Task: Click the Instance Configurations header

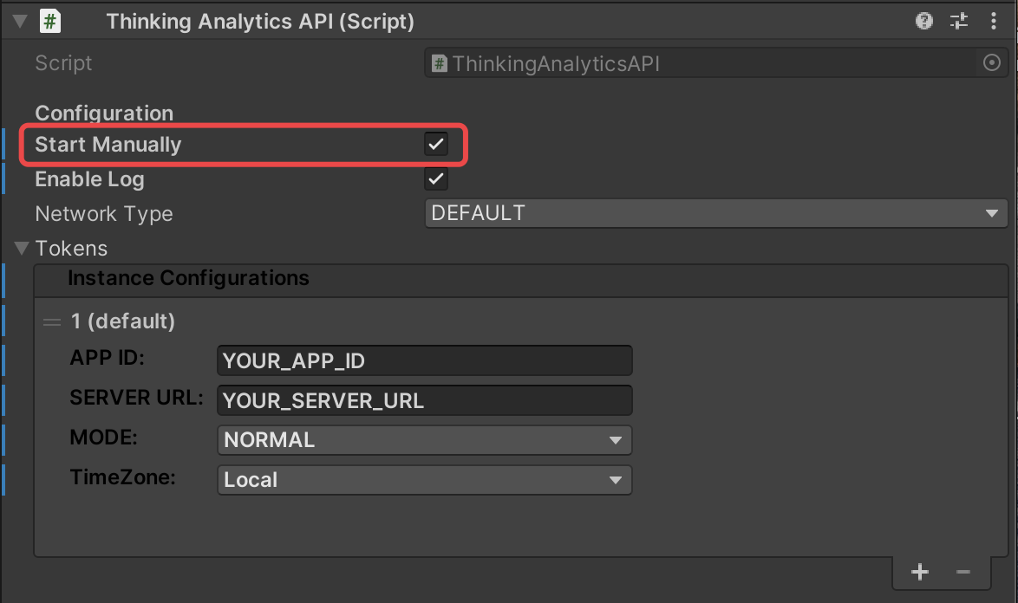Action: [520, 281]
